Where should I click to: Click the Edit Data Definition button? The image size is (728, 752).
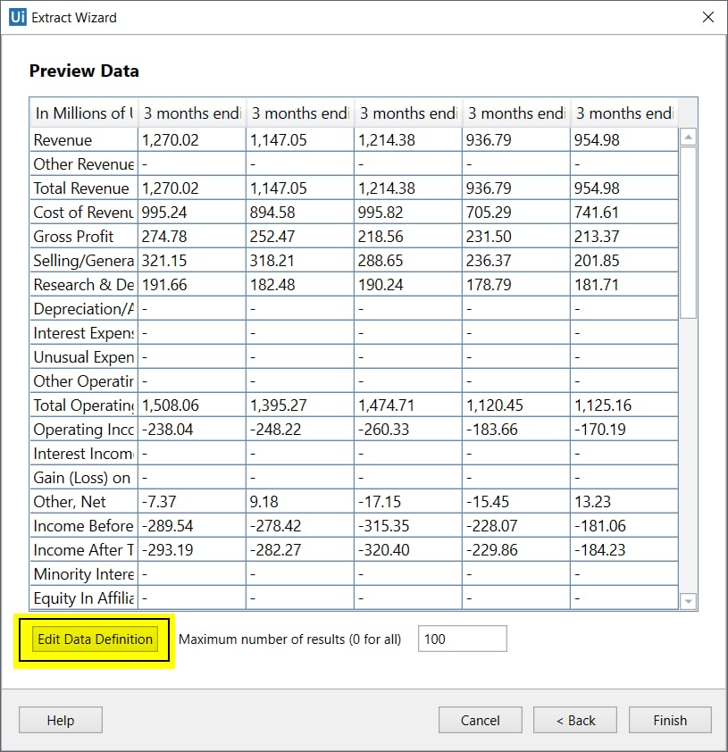(95, 639)
